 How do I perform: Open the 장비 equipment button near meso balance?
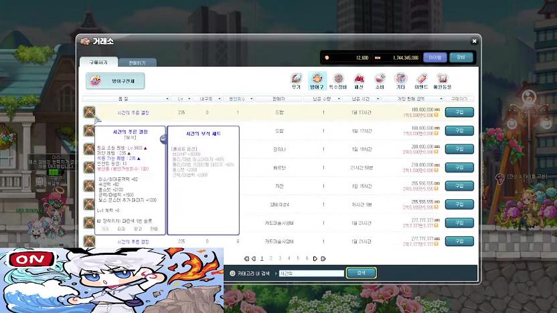click(461, 58)
